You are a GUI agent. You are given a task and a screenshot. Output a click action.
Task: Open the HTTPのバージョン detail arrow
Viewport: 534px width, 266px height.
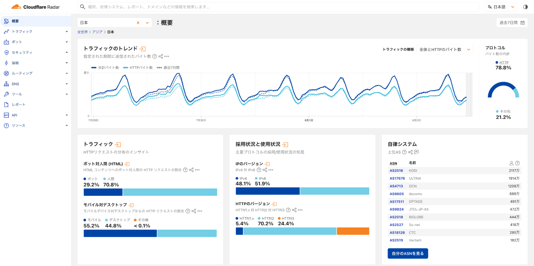pyautogui.click(x=274, y=204)
